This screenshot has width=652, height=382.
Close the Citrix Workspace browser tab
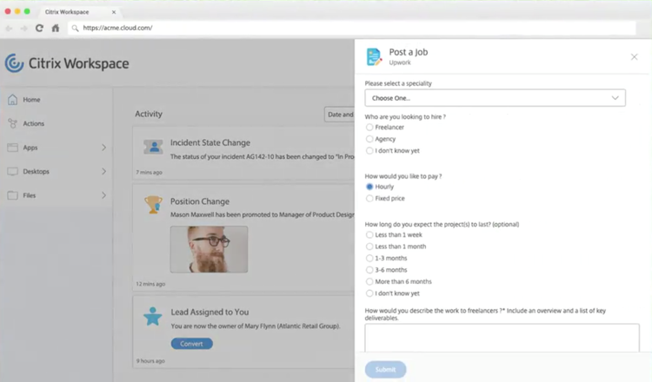pos(114,12)
